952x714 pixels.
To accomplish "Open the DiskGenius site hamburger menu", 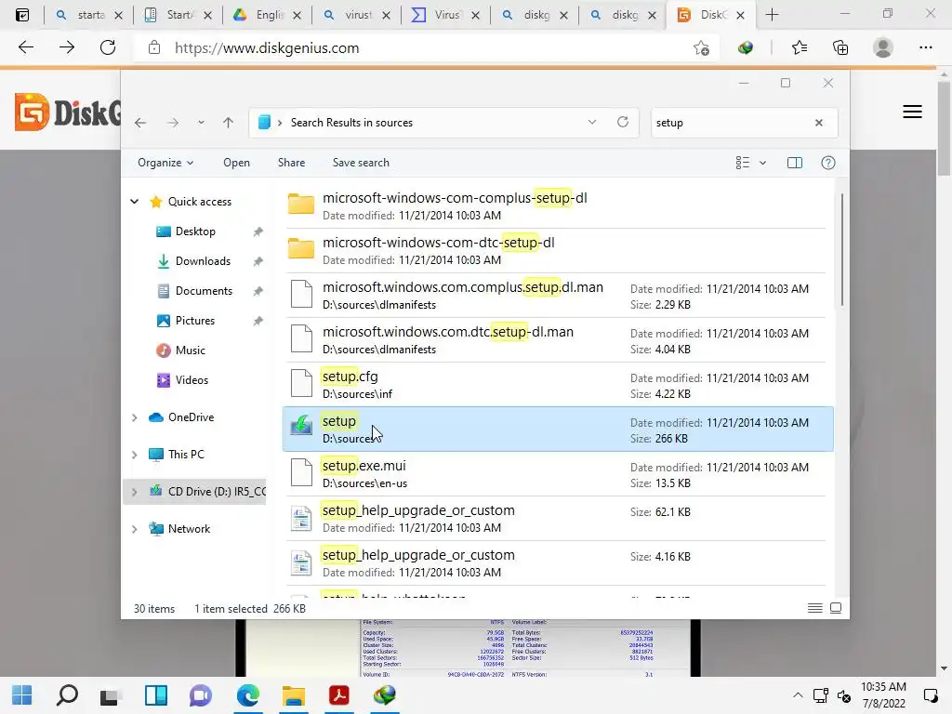I will (912, 112).
